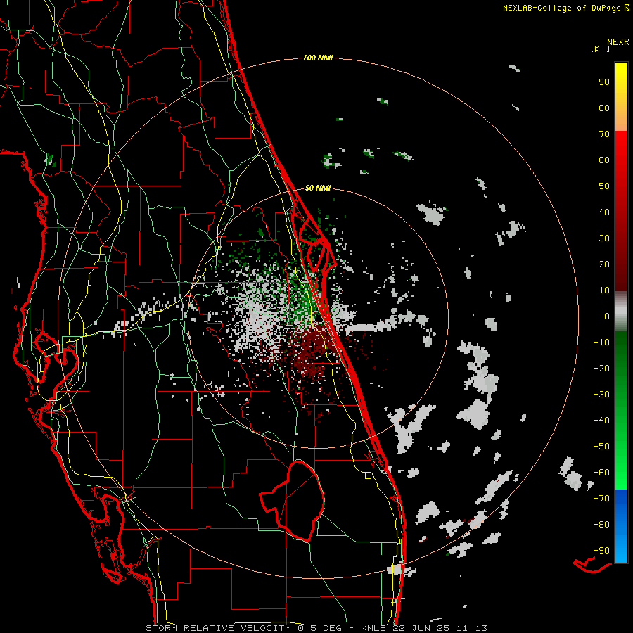Click the -90 scale value
The width and height of the screenshot is (633, 633).
coord(601,551)
